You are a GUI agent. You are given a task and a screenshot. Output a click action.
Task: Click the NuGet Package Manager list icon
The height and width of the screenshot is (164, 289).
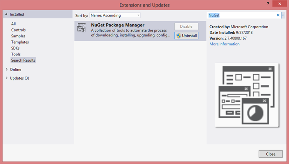[82, 28]
